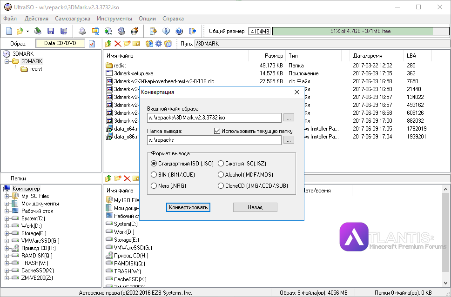
Task: Click the 'Папка вывода' path field
Action: click(x=214, y=140)
